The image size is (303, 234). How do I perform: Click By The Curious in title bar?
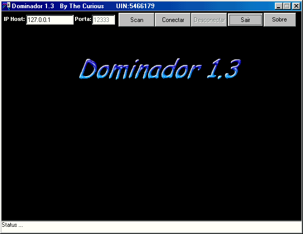tap(82, 6)
